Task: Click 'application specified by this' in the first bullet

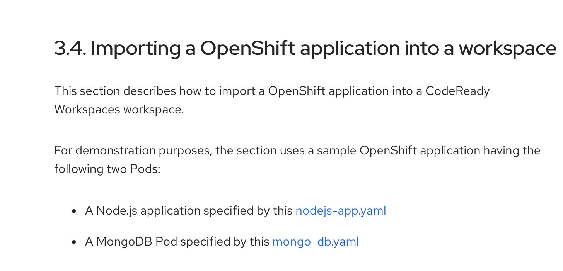Action: (216, 211)
